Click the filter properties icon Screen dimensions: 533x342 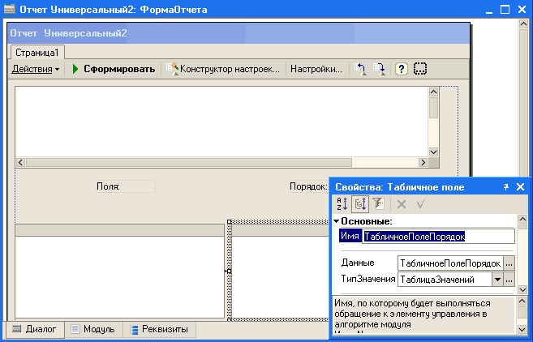pyautogui.click(x=378, y=204)
